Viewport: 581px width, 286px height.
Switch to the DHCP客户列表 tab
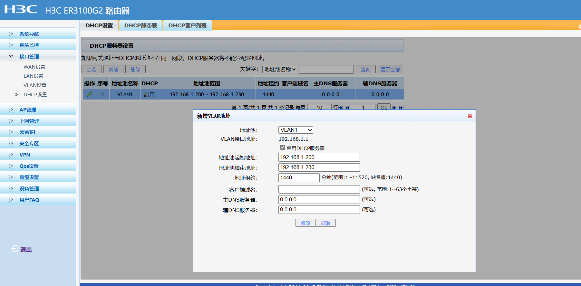click(187, 25)
